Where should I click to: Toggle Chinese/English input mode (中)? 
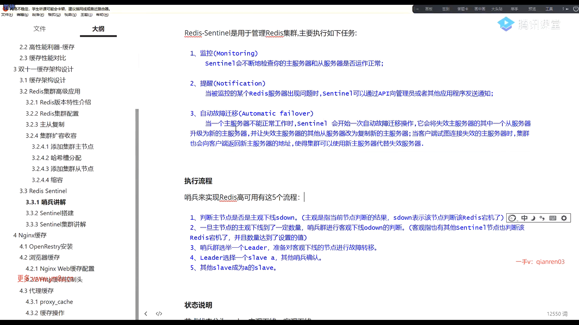tap(524, 218)
